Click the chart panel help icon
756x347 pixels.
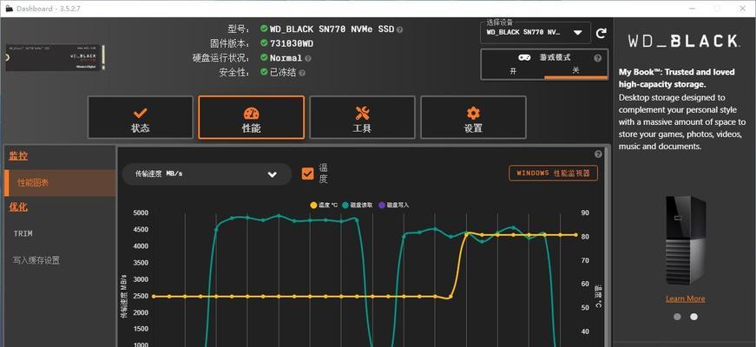pyautogui.click(x=598, y=154)
